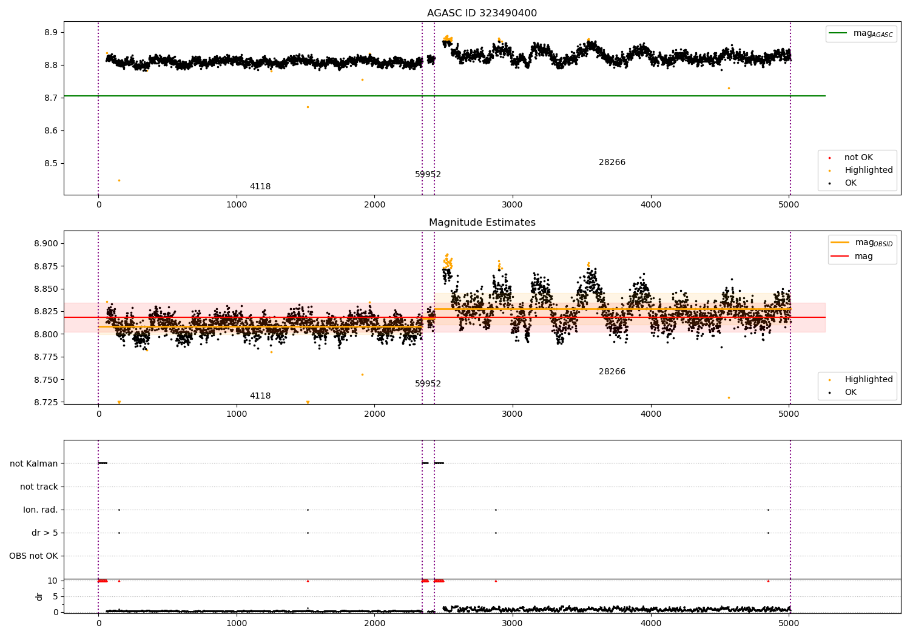Screen dimensions: 910x637
Task: Click the 'not Kalman' axis label
Action: (x=34, y=463)
